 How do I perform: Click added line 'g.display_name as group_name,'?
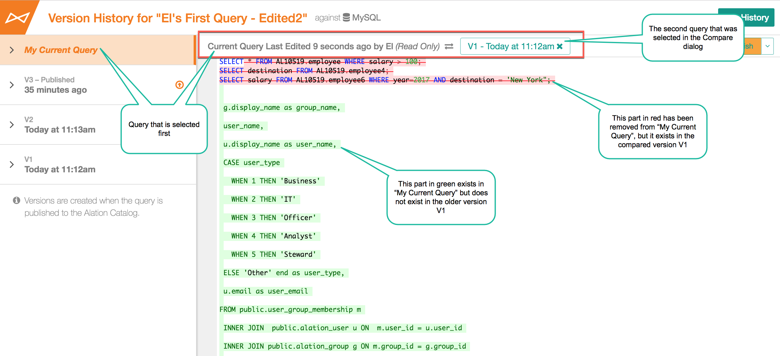tap(282, 107)
